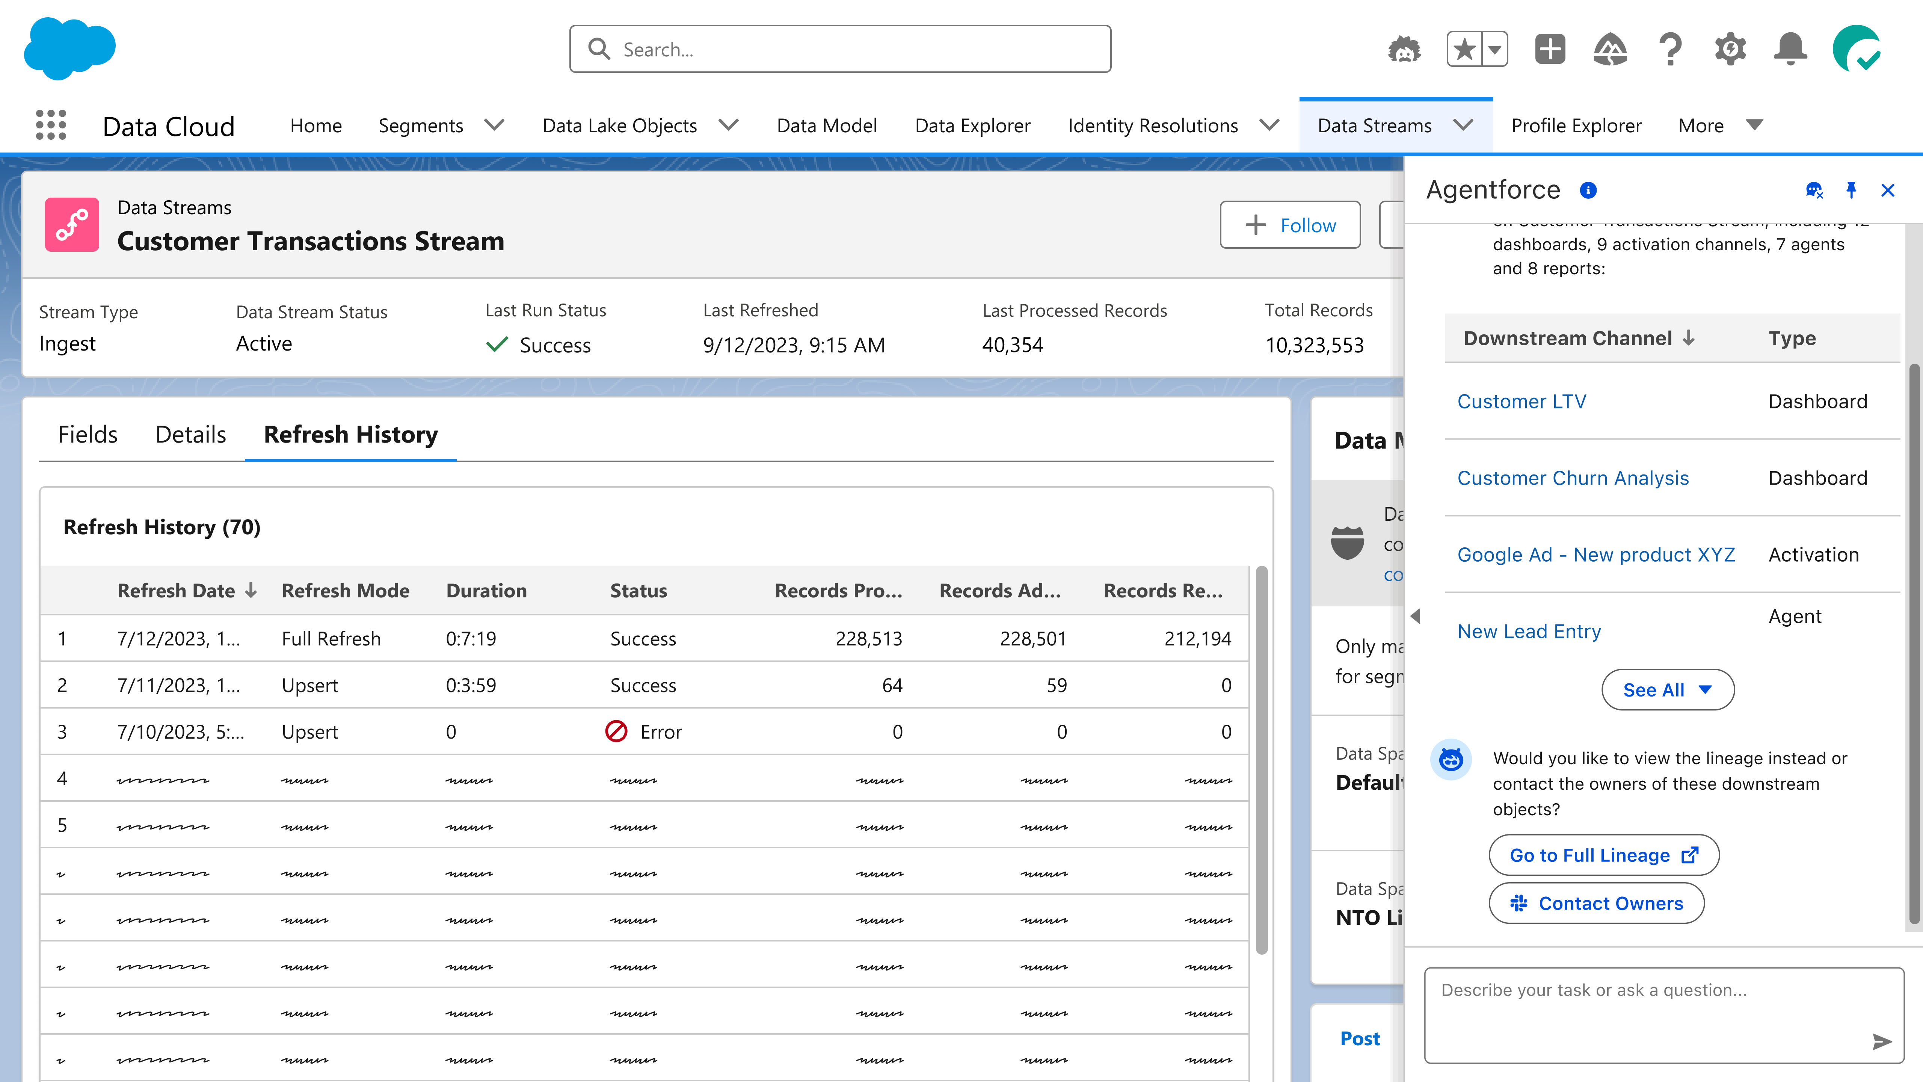
Task: Click the Agentforce info icon
Action: [x=1589, y=190]
